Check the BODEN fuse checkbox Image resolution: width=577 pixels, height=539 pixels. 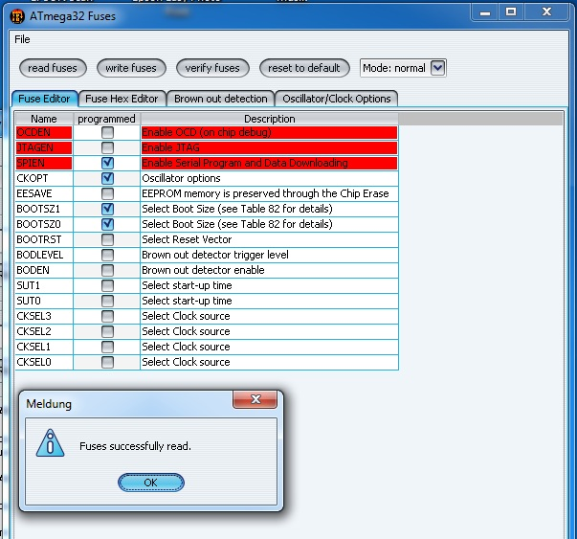click(x=107, y=270)
